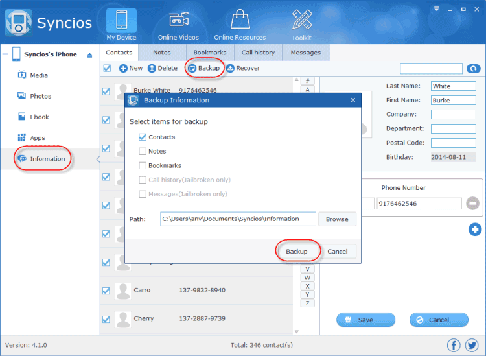Screen dimensions: 486x356
Task: Check Bookmarks for backup
Action: coord(143,165)
